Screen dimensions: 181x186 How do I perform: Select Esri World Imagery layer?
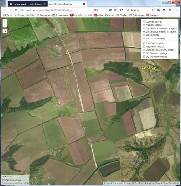[154, 38]
